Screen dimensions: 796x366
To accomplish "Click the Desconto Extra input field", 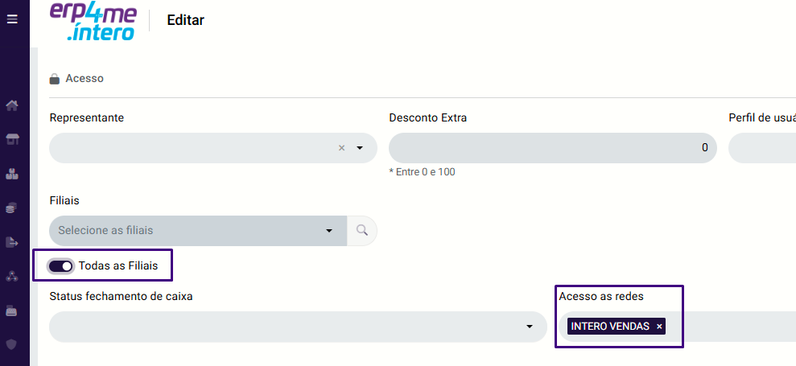I will coord(553,148).
